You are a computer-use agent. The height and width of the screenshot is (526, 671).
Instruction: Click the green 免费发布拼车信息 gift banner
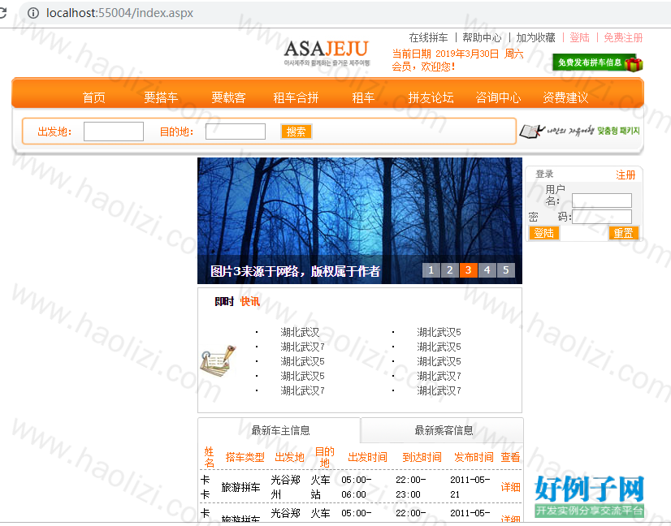(x=598, y=63)
